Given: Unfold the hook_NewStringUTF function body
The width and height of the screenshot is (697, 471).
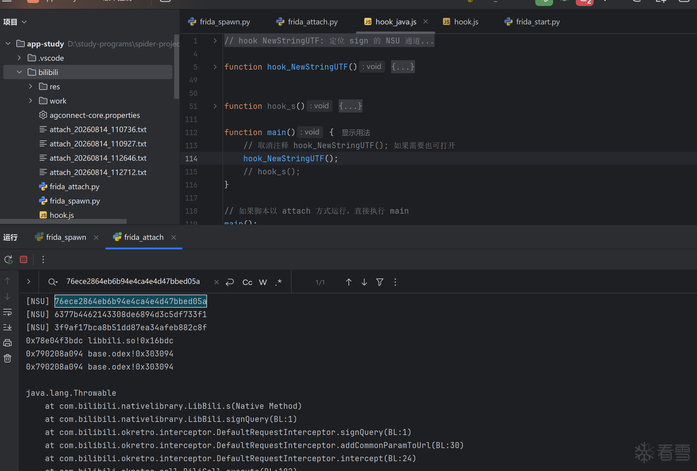Looking at the screenshot, I should (215, 67).
